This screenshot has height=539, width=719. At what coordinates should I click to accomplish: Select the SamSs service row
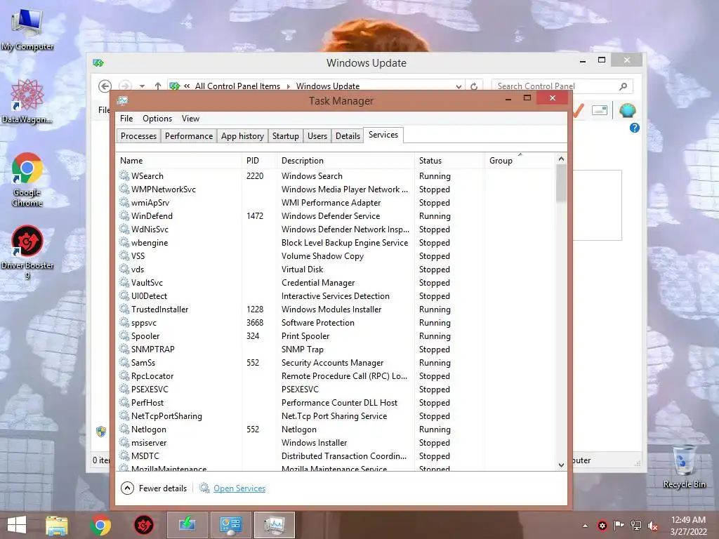(x=336, y=363)
